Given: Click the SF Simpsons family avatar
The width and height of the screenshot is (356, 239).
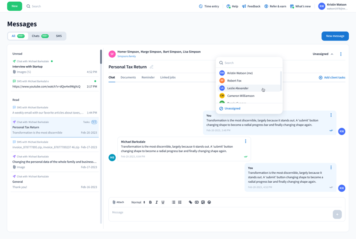Looking at the screenshot, I should pos(112,54).
